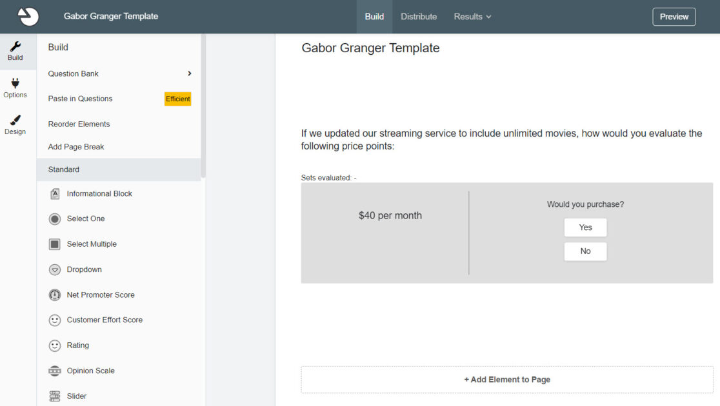This screenshot has height=406, width=720.
Task: Select the Informational Block icon
Action: [x=55, y=194]
